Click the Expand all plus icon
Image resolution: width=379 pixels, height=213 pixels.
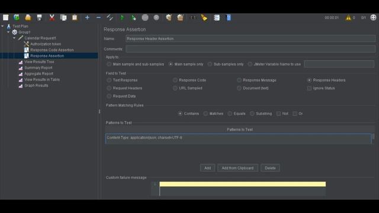click(x=87, y=17)
